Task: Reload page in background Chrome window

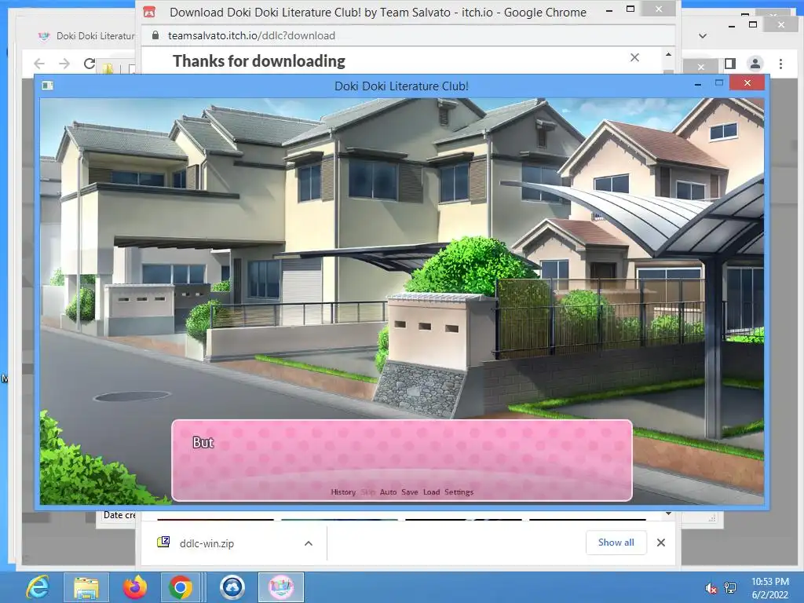Action: [90, 64]
